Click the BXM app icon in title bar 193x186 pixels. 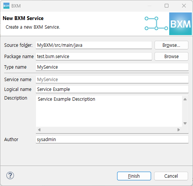pyautogui.click(x=6, y=6)
